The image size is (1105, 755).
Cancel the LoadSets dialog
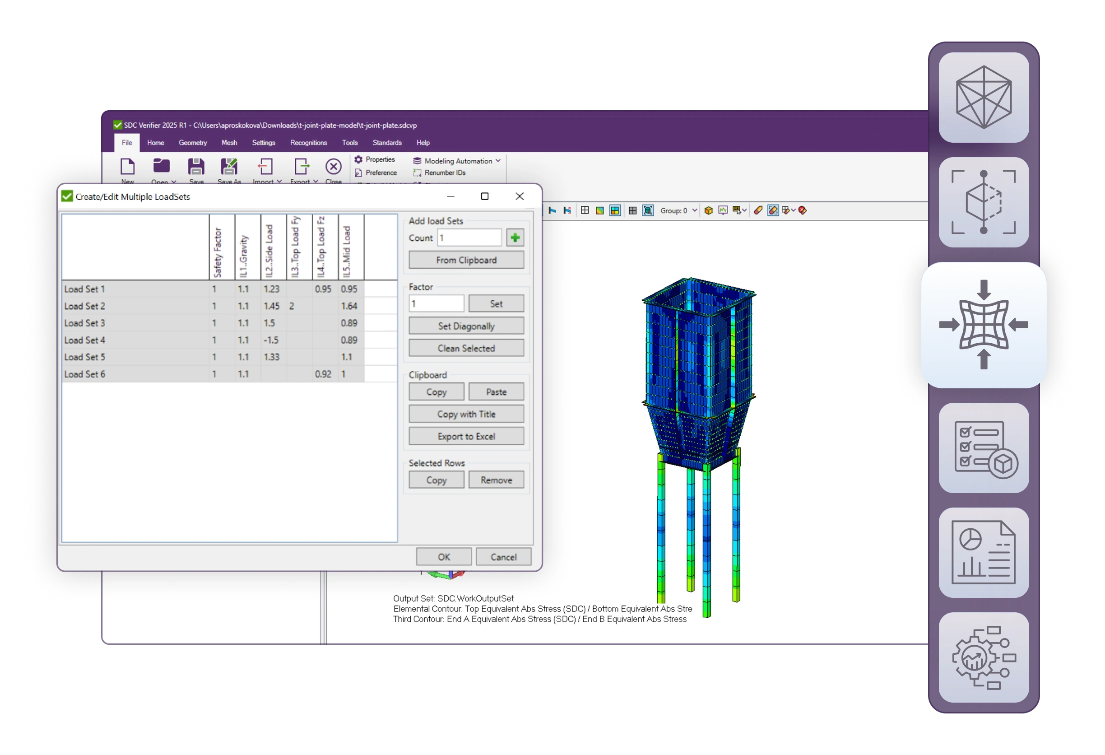(504, 557)
